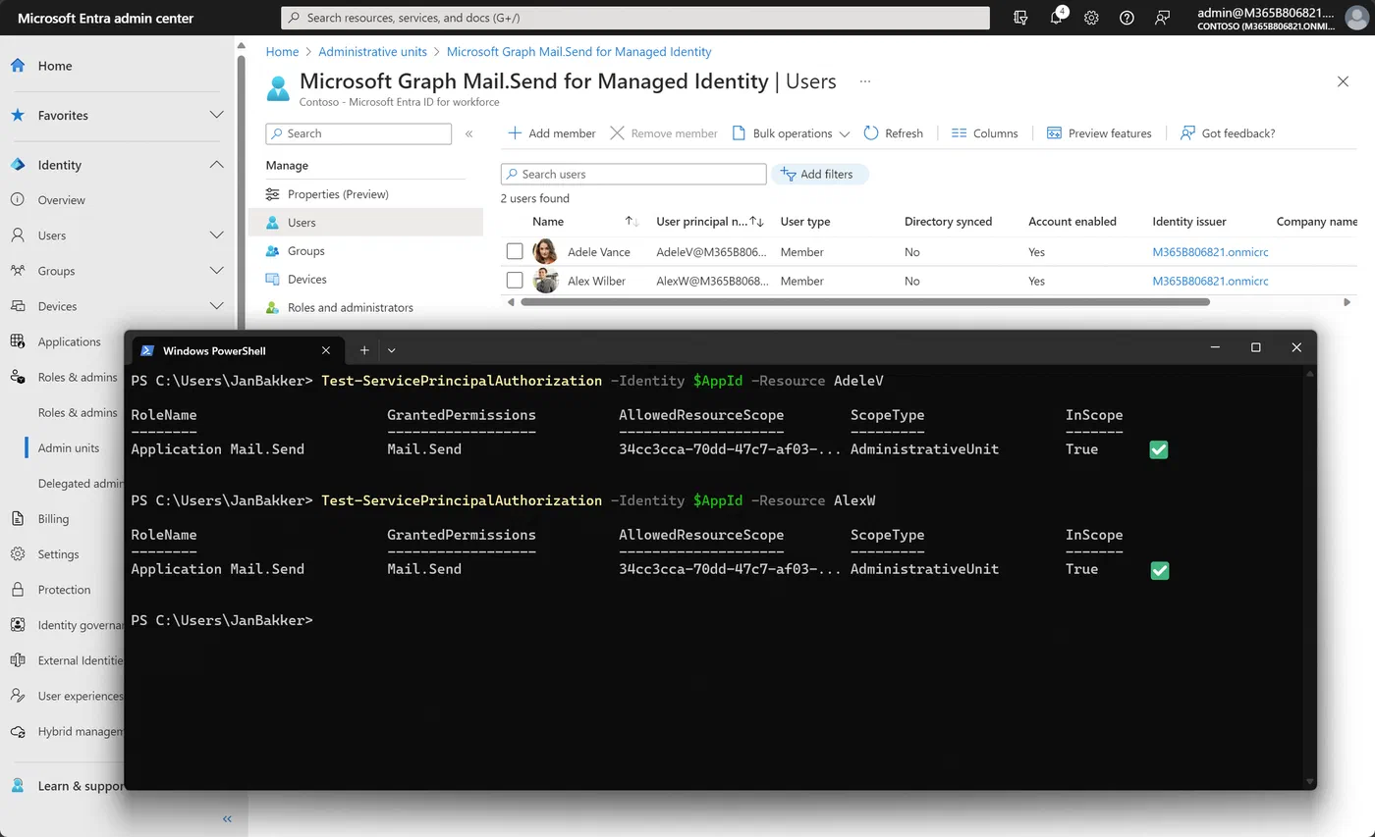The height and width of the screenshot is (837, 1375).
Task: Focus the top resource search bar
Action: 635,18
